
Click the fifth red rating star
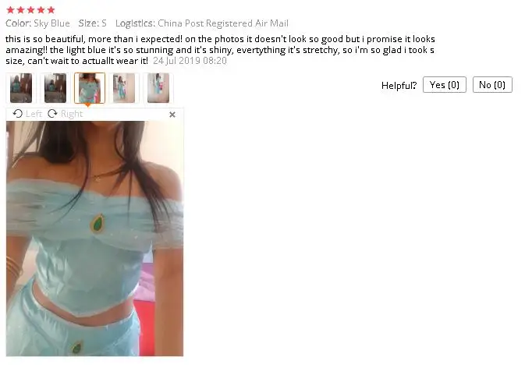[x=51, y=9]
